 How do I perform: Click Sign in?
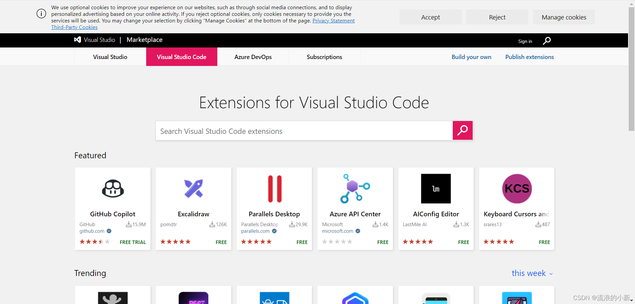tap(525, 41)
